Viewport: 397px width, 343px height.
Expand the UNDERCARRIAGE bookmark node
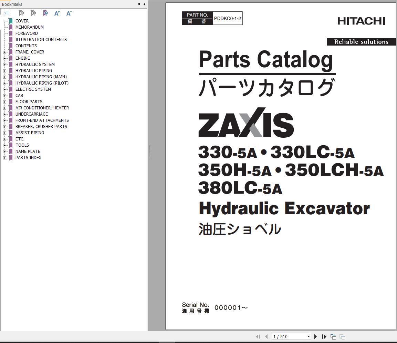pyautogui.click(x=4, y=115)
